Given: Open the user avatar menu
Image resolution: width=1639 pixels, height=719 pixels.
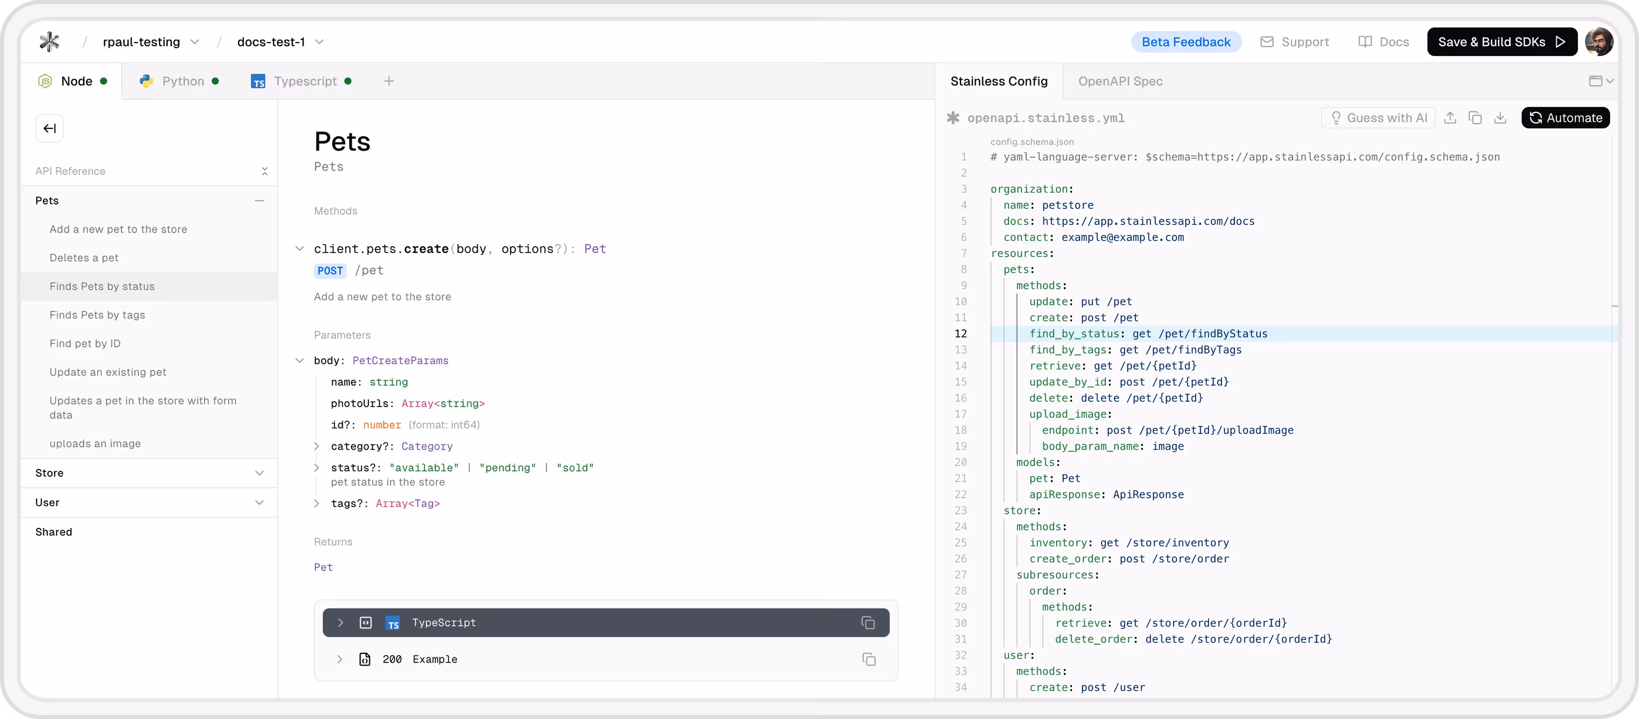Looking at the screenshot, I should pyautogui.click(x=1598, y=42).
